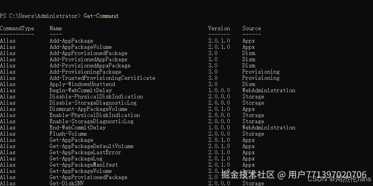Click Get-AppPackageDefaultVolume in the list
Viewport: 373px width, 186px height.
tap(91, 146)
